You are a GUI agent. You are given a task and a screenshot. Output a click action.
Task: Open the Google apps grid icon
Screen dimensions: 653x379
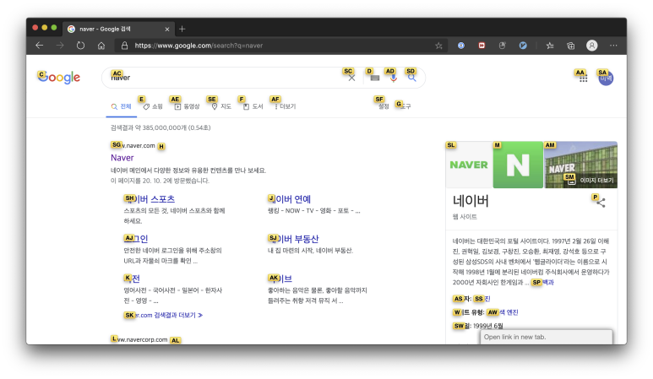point(583,79)
